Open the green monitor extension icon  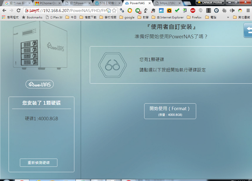pos(185,11)
